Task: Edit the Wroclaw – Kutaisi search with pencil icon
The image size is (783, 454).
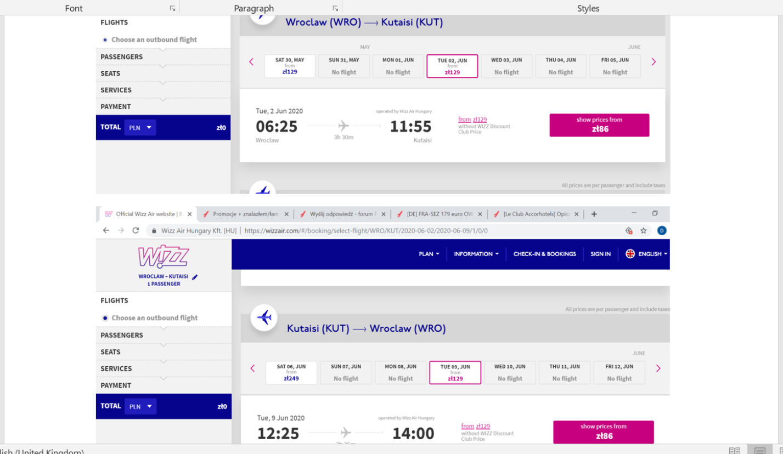Action: coord(195,277)
